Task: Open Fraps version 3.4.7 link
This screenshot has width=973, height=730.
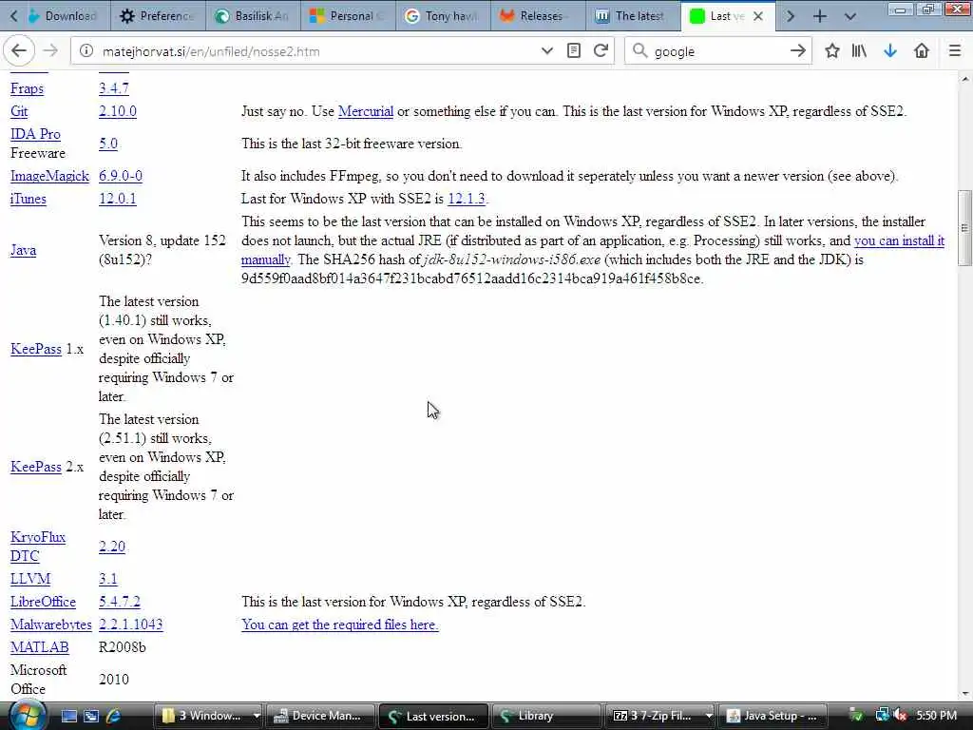Action: pyautogui.click(x=114, y=88)
